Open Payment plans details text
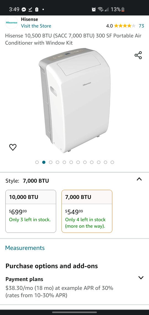The height and width of the screenshot is (315, 149). (x=59, y=292)
